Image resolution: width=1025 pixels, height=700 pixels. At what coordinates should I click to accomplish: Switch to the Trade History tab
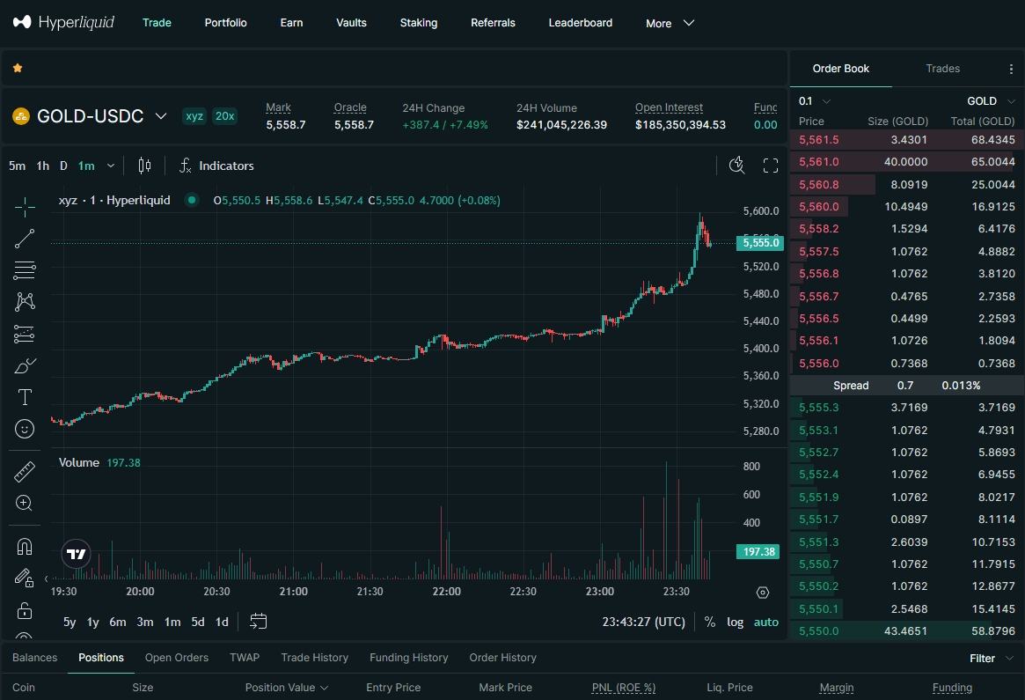pos(314,658)
